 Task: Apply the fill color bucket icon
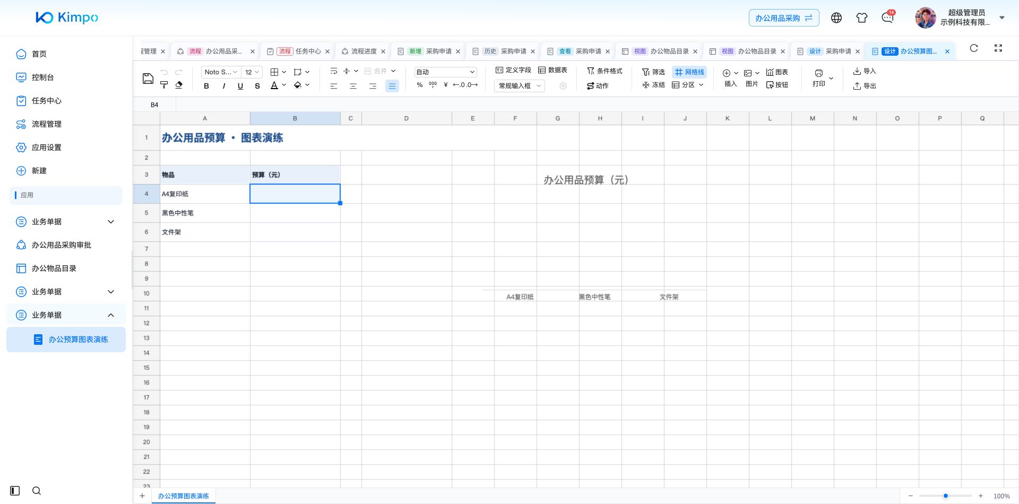pos(298,85)
